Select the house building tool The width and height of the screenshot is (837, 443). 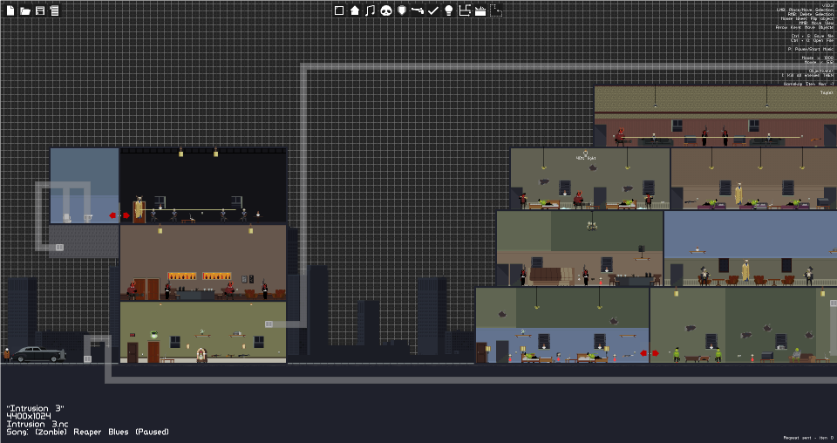[355, 10]
